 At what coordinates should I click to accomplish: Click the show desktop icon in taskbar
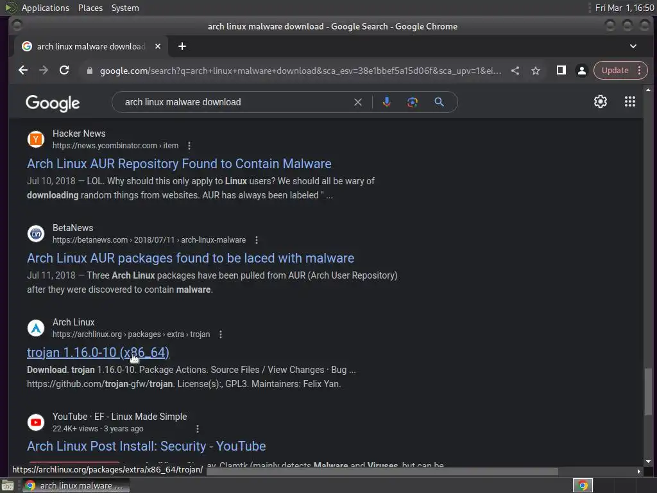[x=8, y=485]
